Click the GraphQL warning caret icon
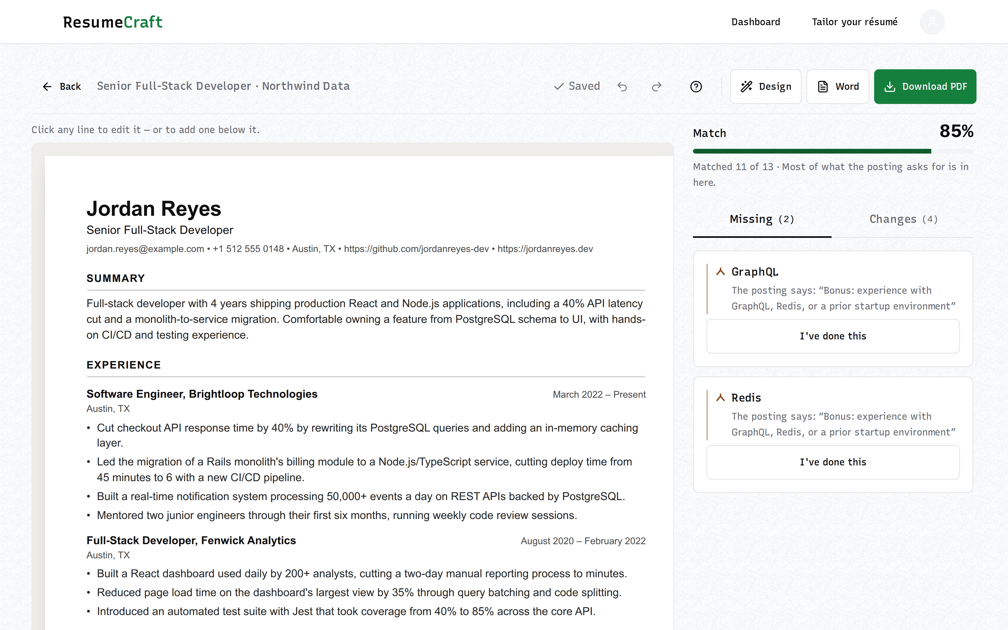The image size is (1008, 630). coord(720,272)
